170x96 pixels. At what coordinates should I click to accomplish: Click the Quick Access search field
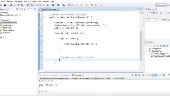[x=160, y=5]
